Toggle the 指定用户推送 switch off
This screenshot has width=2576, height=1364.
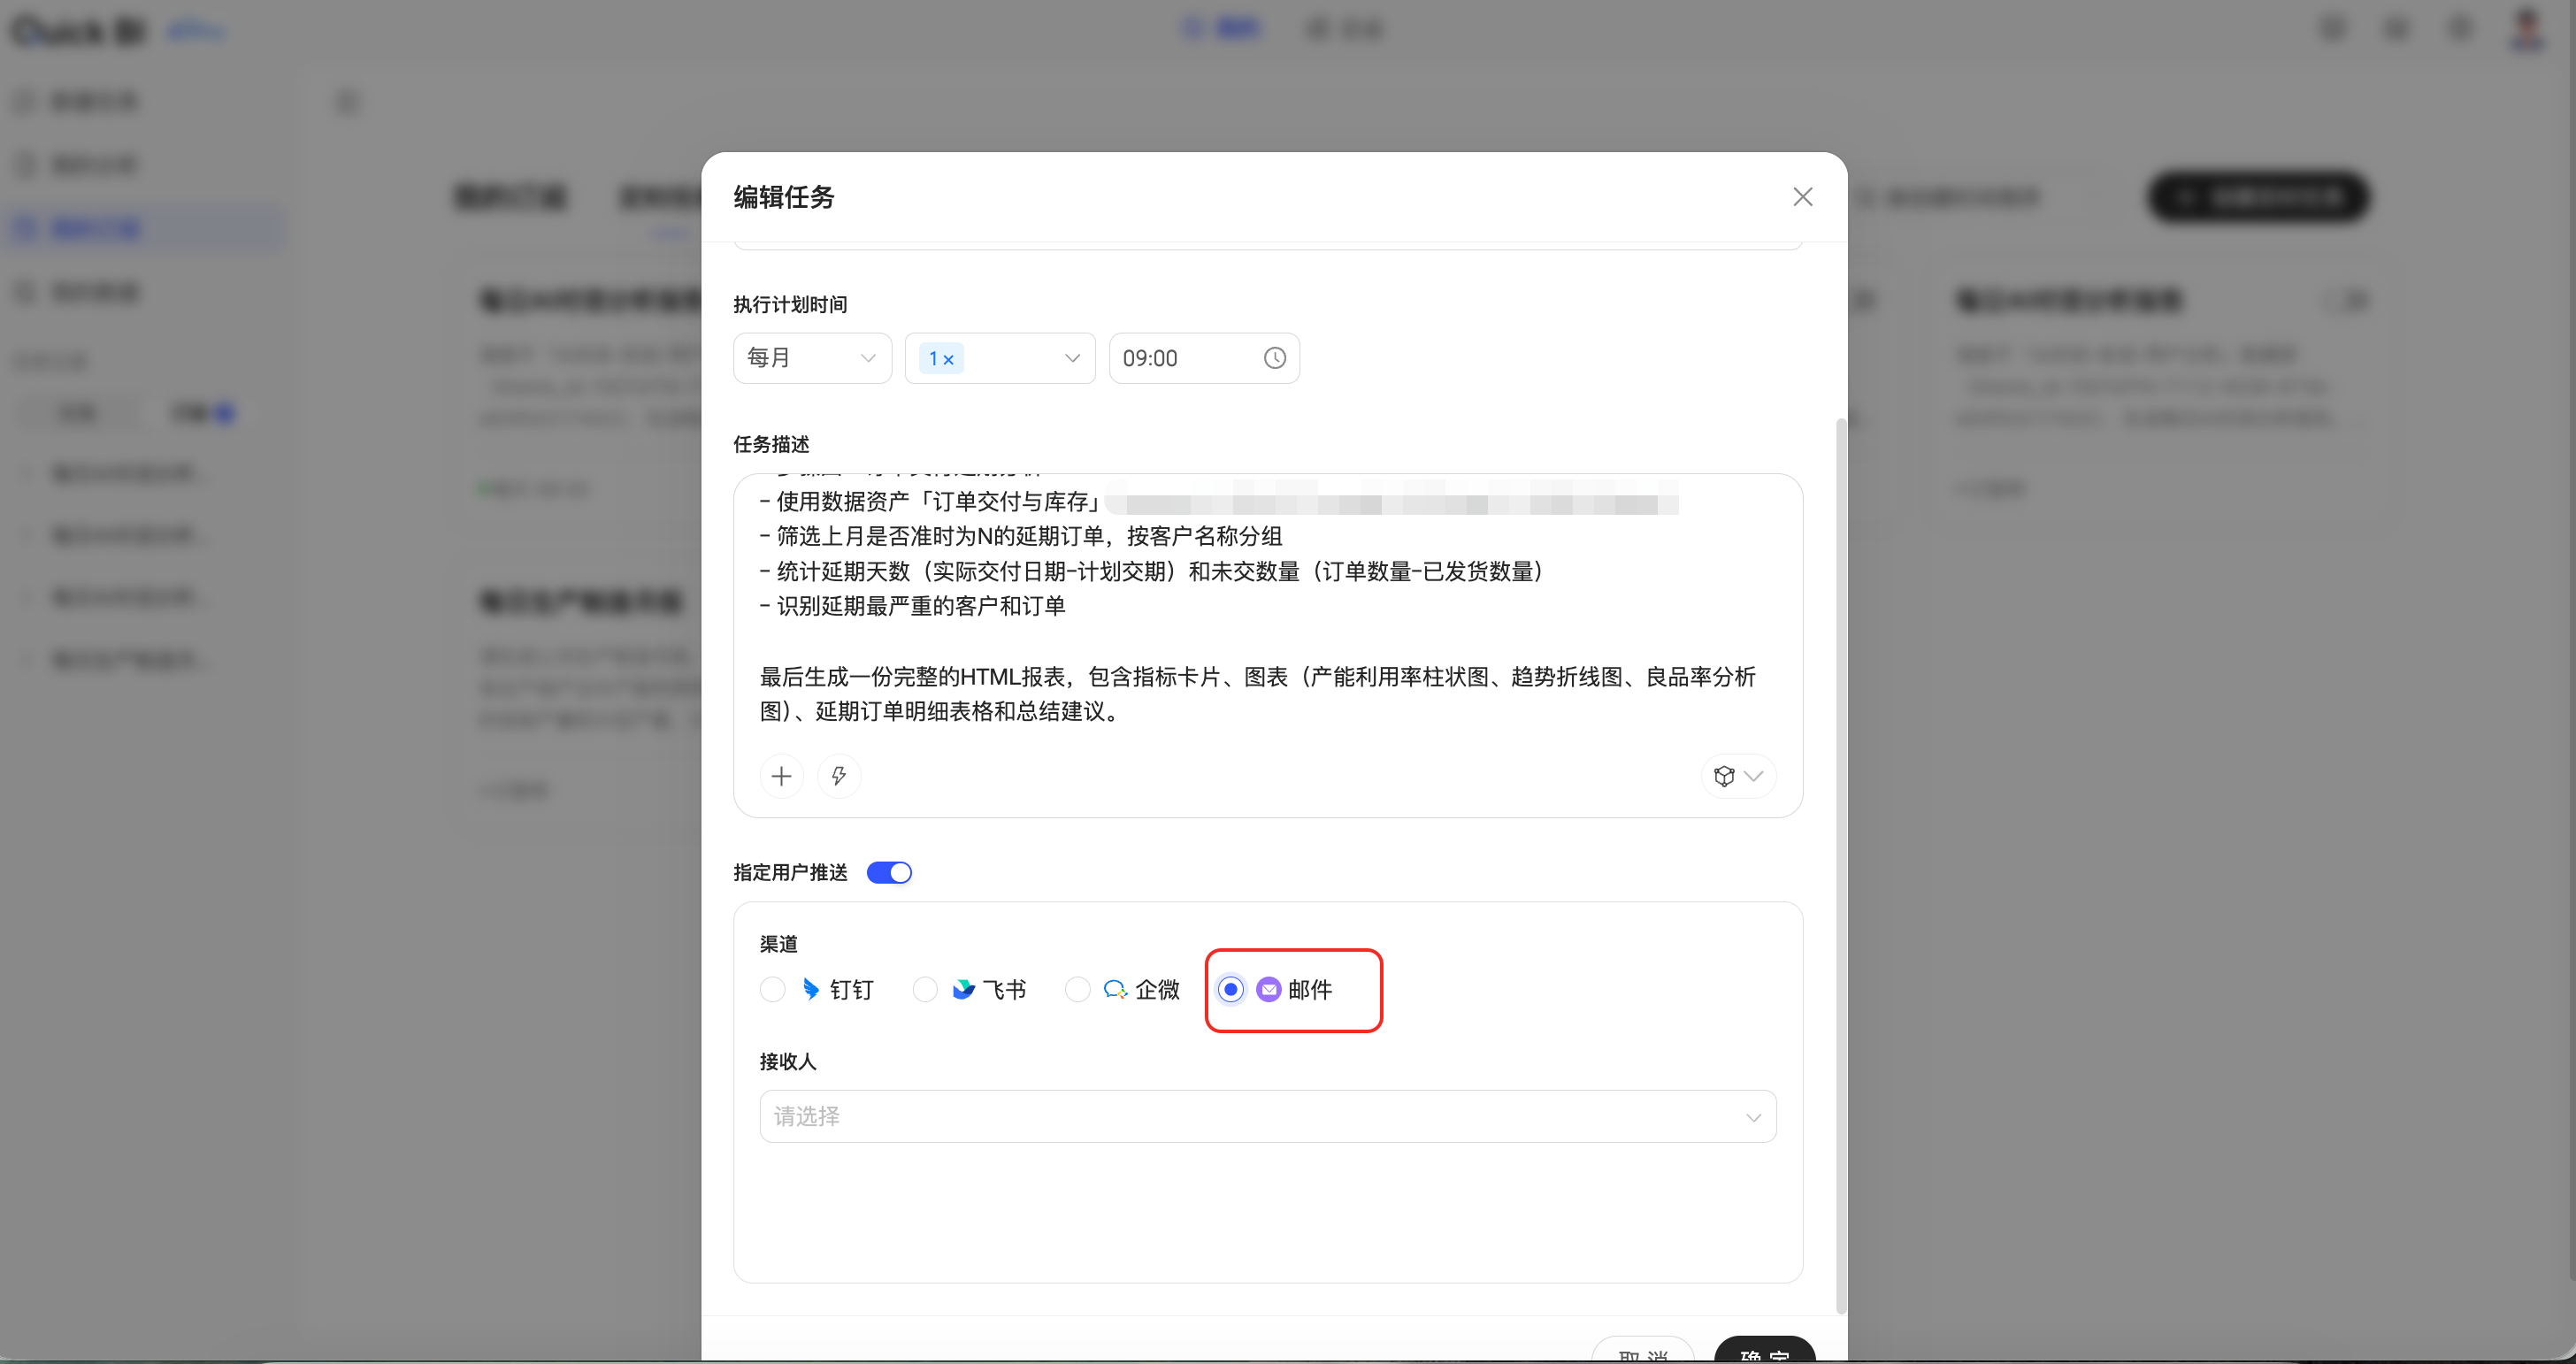889,873
